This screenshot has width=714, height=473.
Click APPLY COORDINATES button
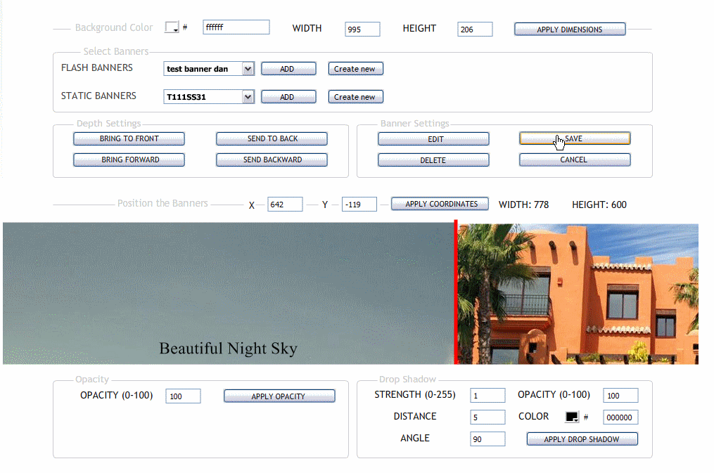(440, 204)
